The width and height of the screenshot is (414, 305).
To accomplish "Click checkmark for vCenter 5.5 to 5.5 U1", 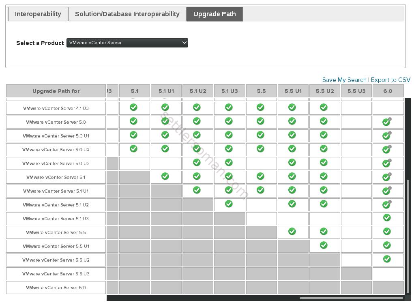I will pyautogui.click(x=292, y=231).
